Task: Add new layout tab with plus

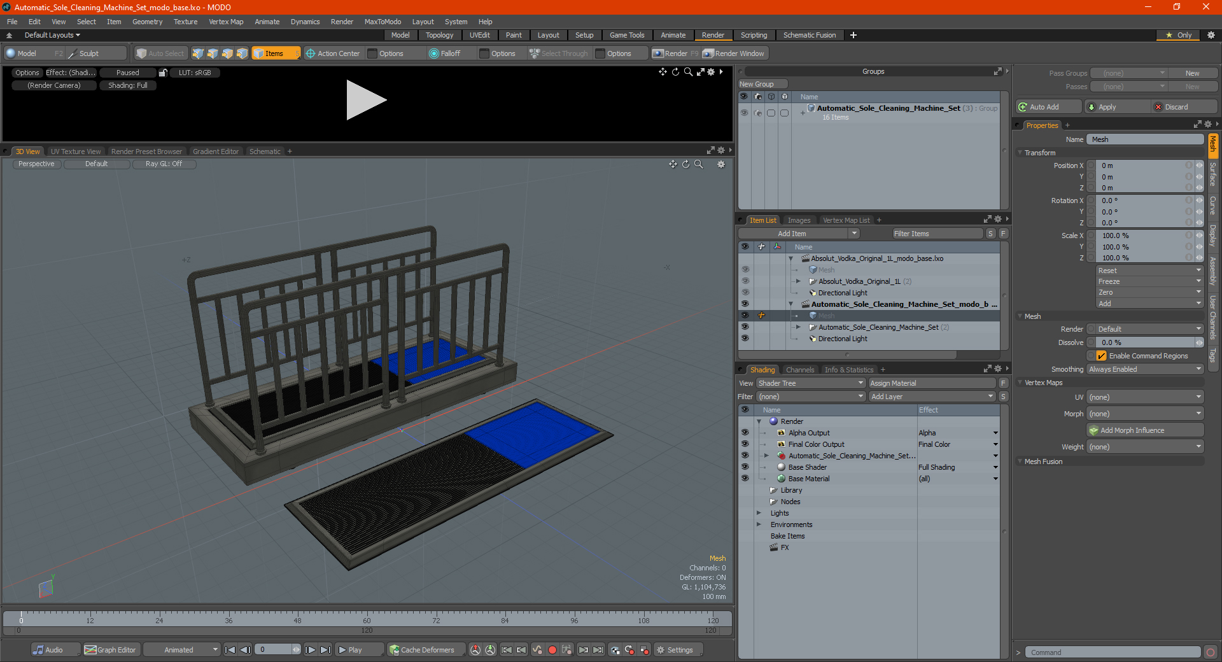Action: point(853,35)
